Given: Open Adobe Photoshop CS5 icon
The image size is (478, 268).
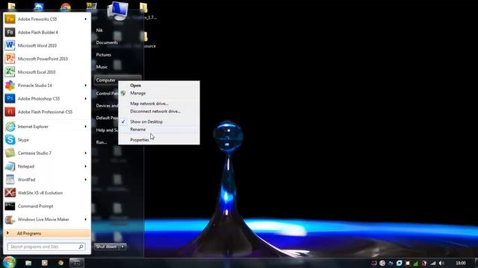Looking at the screenshot, I should [x=10, y=98].
